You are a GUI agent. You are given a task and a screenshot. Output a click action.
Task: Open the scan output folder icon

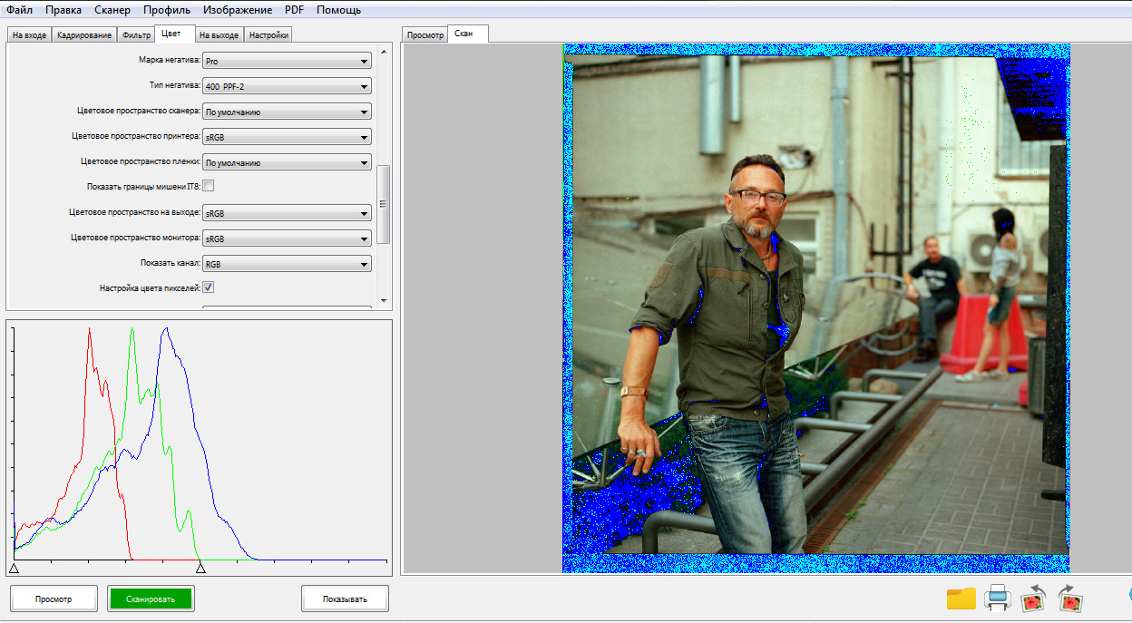click(x=961, y=599)
